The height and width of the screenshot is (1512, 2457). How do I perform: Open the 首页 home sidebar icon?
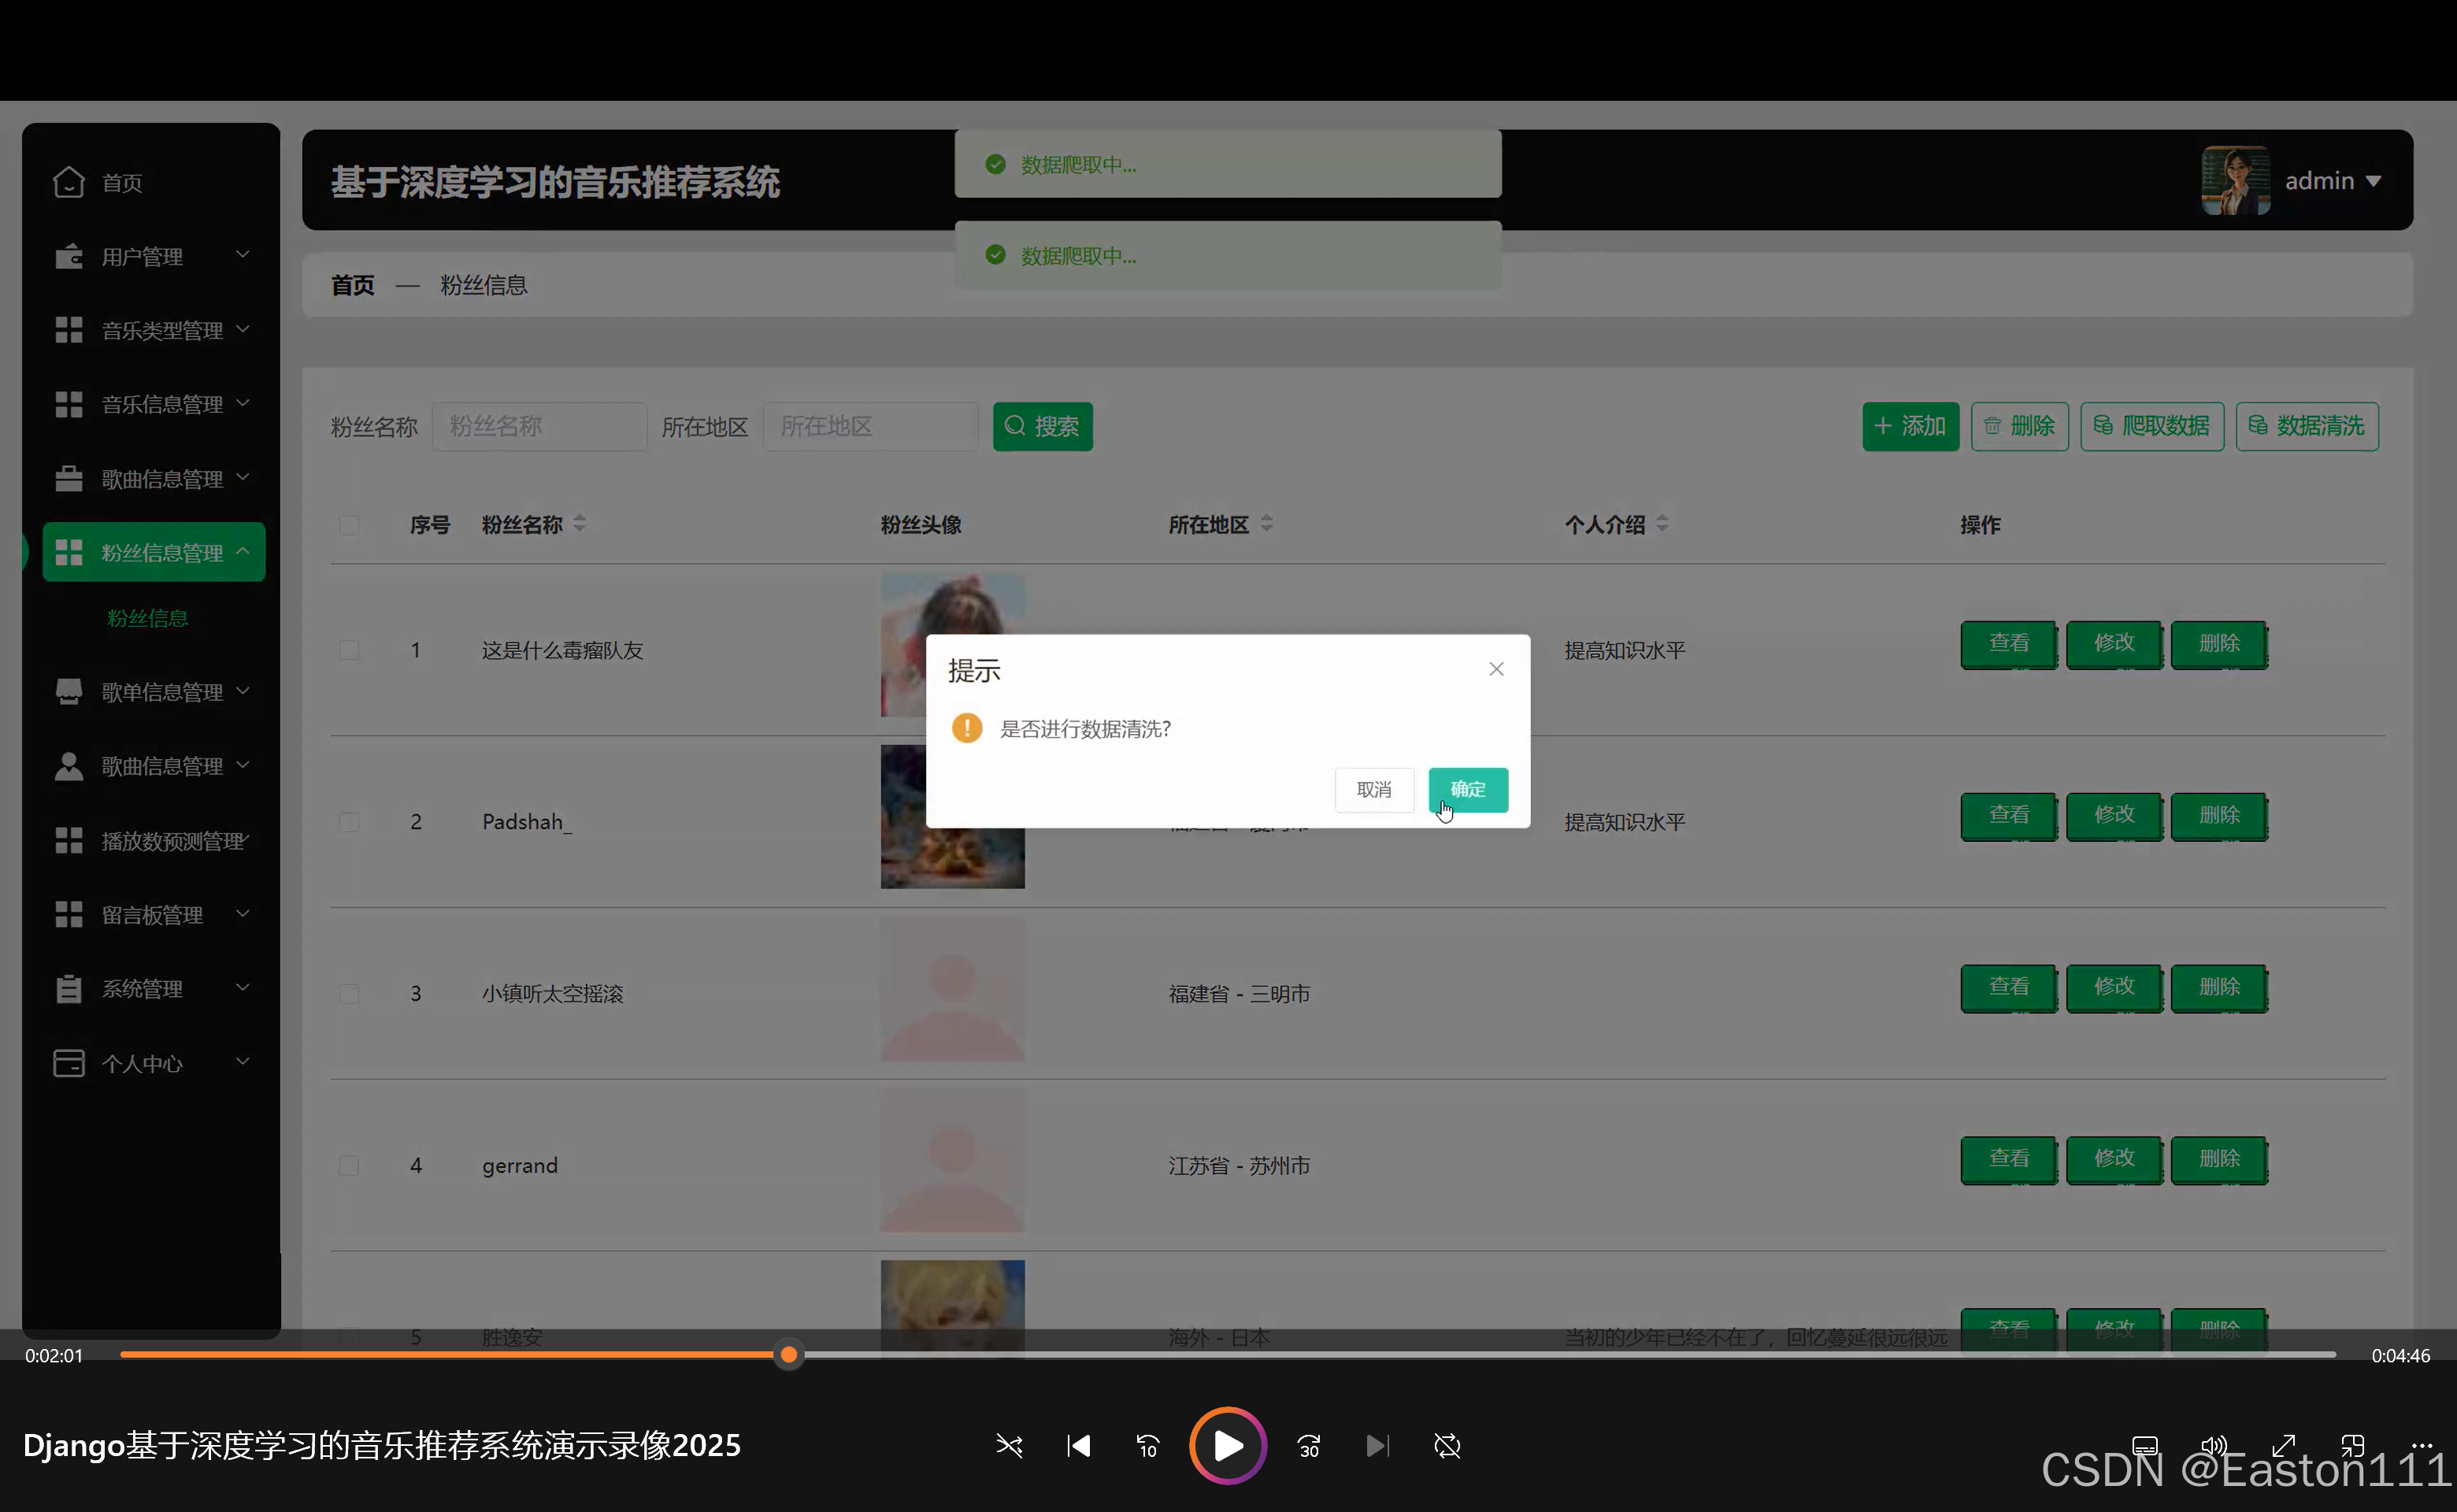pos(68,182)
